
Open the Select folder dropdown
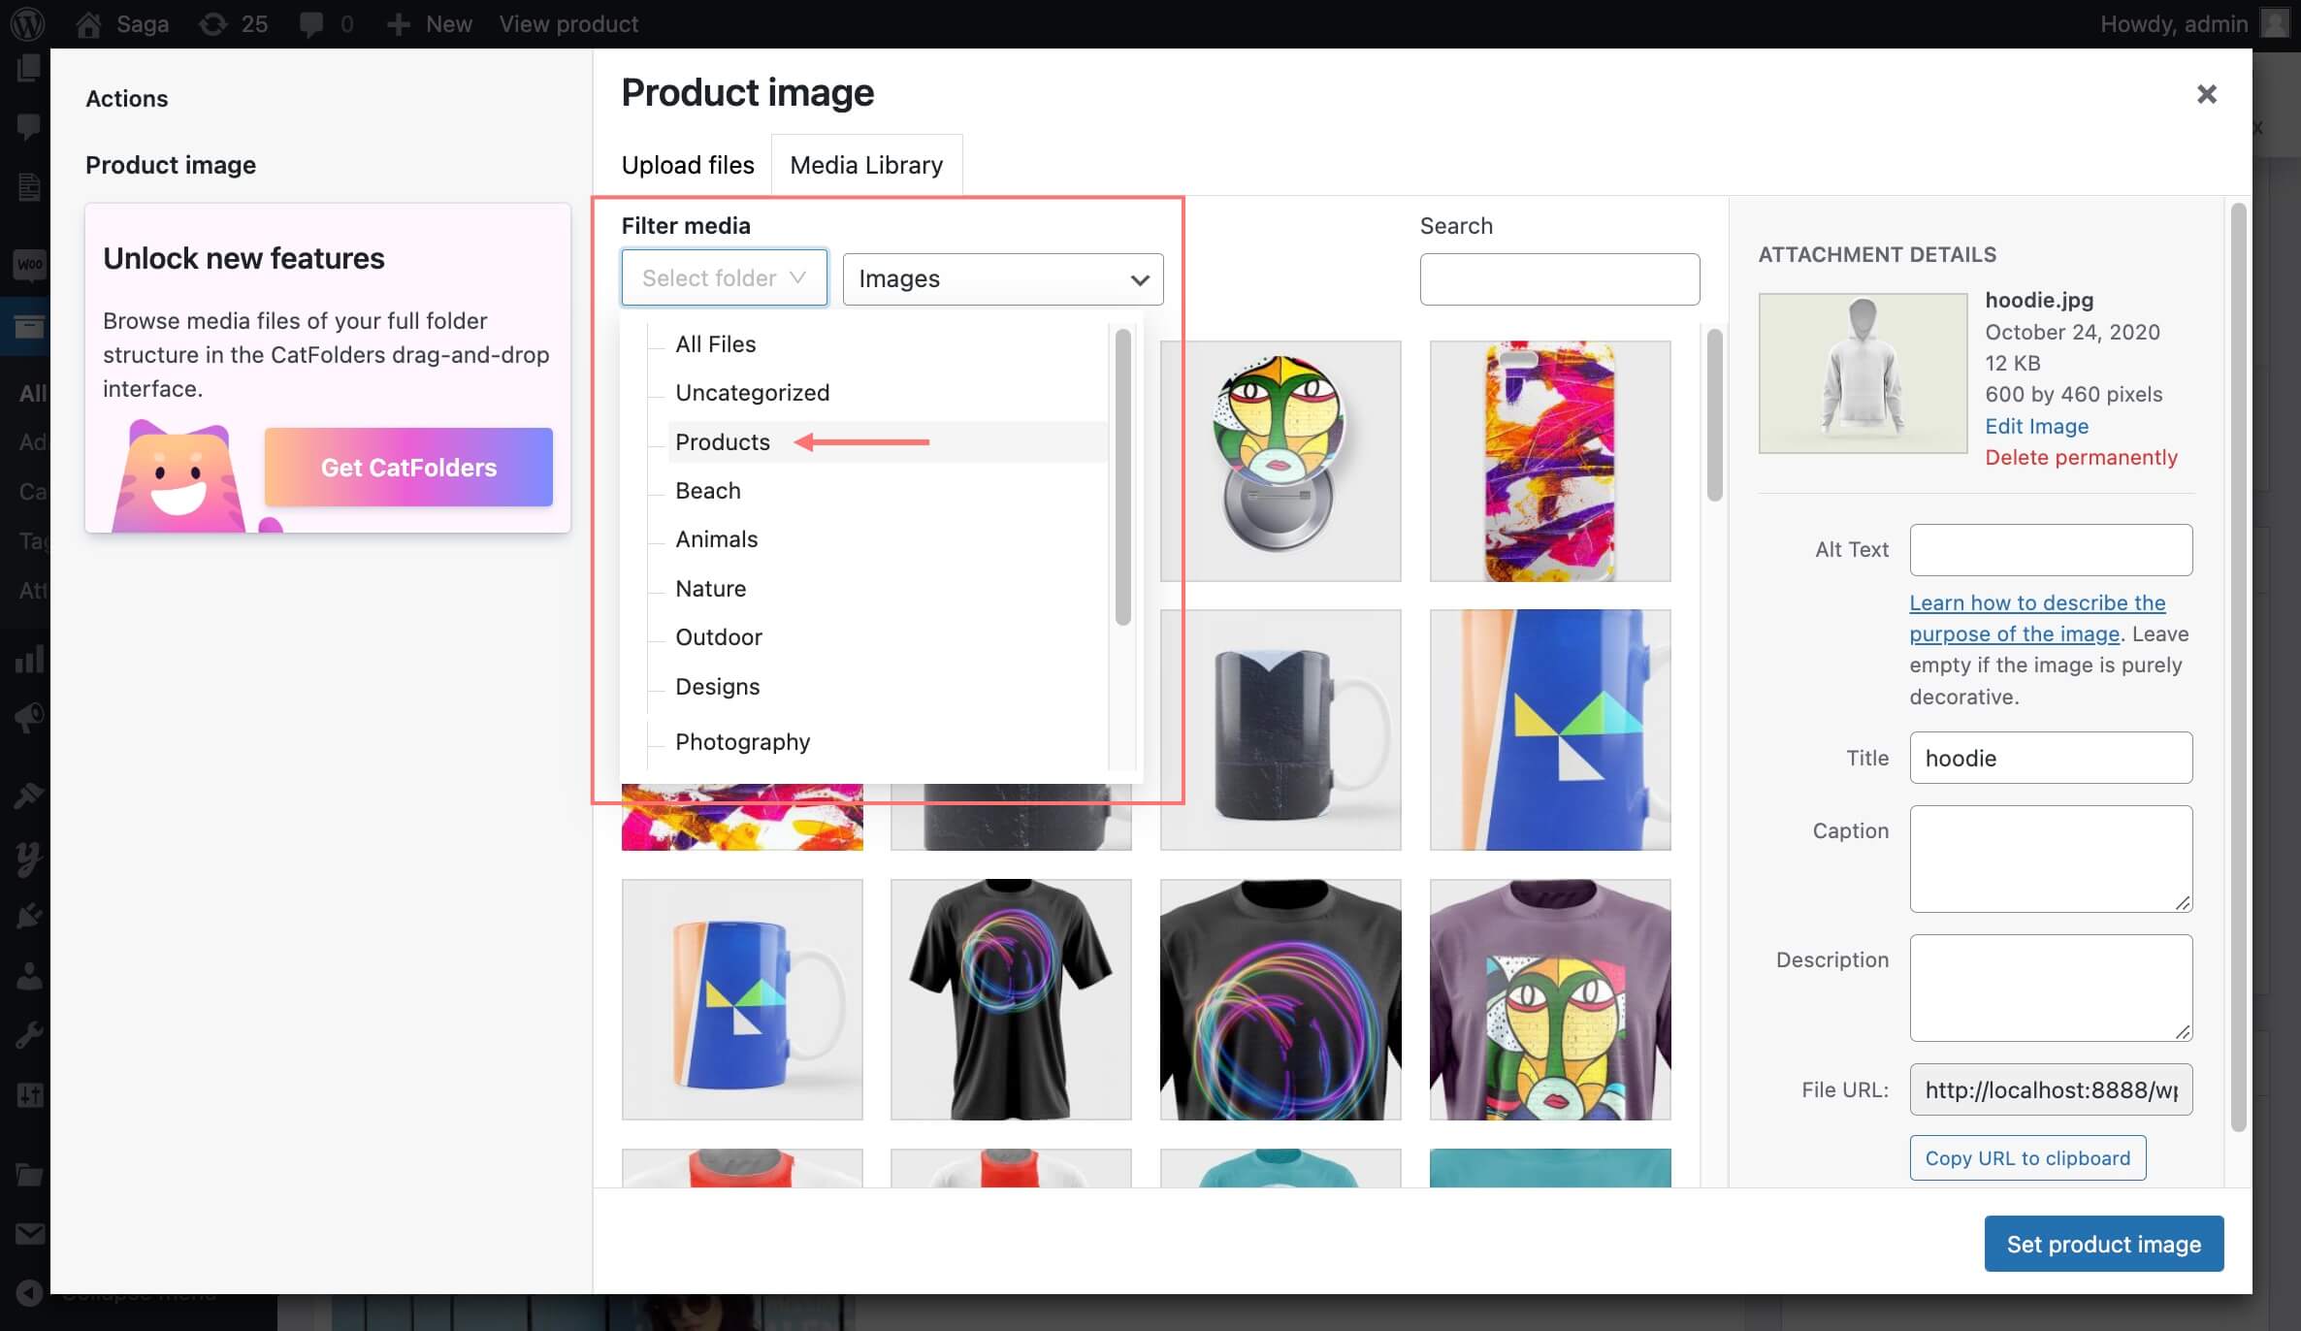725,277
